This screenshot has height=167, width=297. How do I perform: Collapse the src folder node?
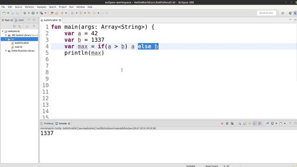tap(6, 39)
